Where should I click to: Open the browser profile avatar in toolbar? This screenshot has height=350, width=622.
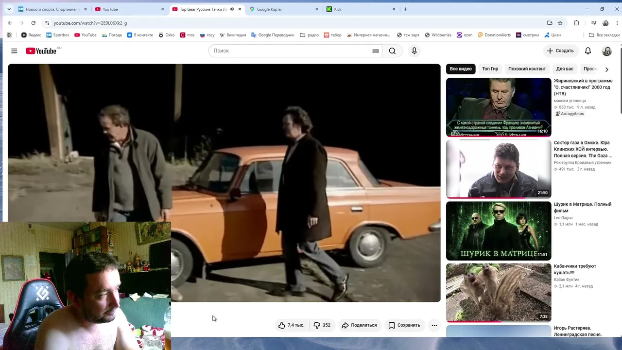tap(605, 23)
